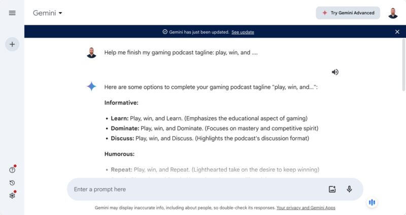Viewport: 406px width, 215px height.
Task: Click 'Gemini has just been updated.' text
Action: click(x=199, y=32)
